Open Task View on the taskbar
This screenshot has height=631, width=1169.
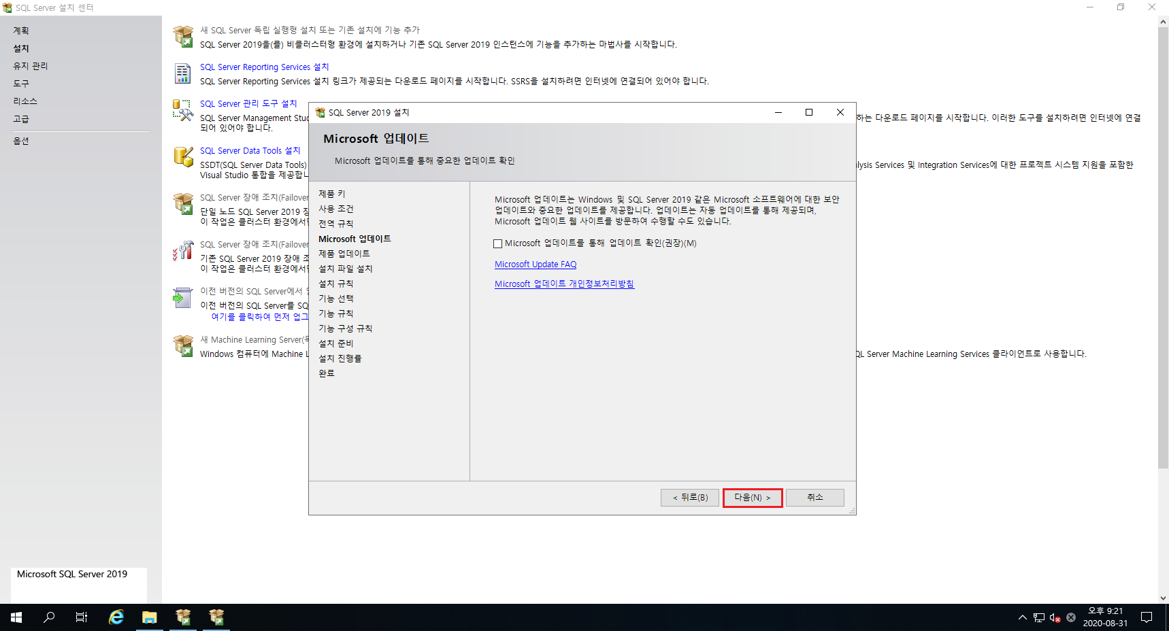82,617
